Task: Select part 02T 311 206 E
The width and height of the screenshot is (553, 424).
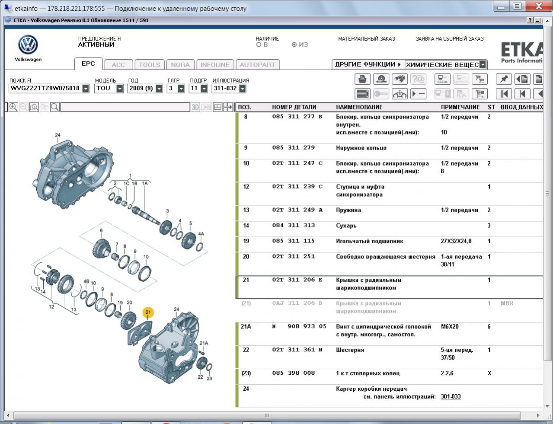Action: tap(389, 287)
